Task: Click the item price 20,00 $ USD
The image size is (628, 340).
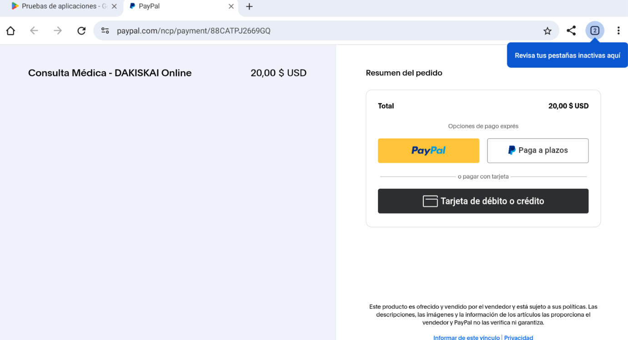Action: click(x=278, y=73)
